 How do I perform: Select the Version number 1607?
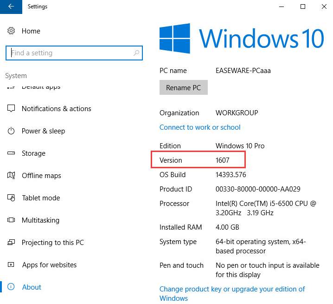coord(222,160)
